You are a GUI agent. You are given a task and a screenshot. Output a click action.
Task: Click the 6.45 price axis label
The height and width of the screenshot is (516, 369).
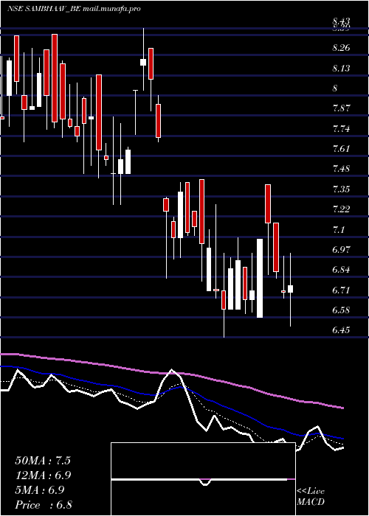click(341, 330)
